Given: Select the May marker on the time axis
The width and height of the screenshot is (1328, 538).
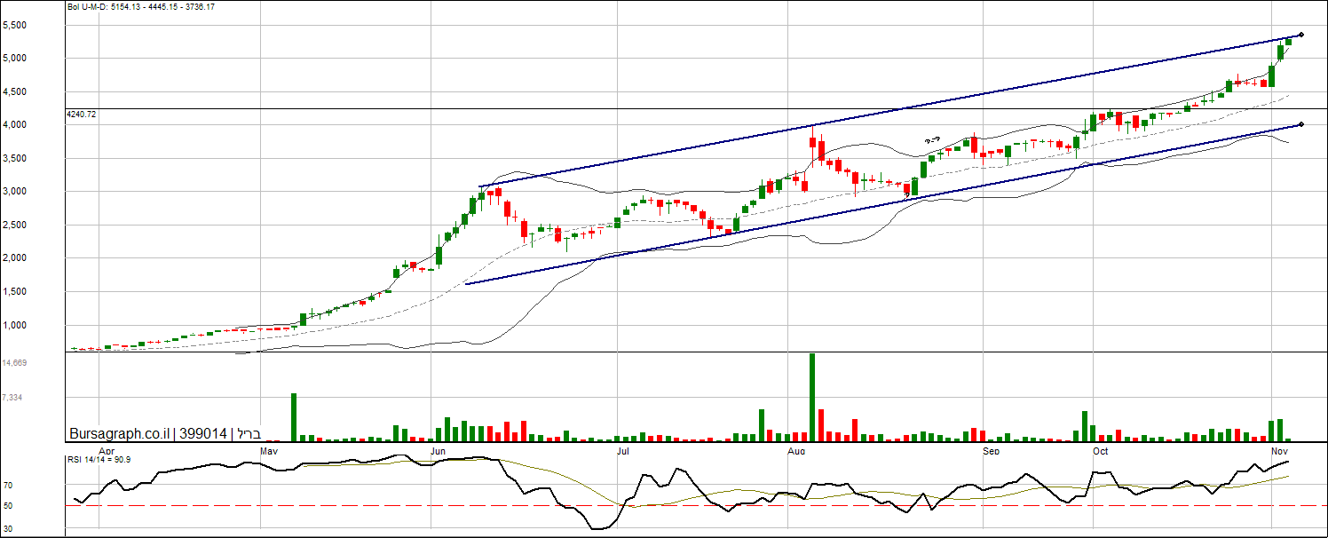Looking at the screenshot, I should (x=271, y=451).
